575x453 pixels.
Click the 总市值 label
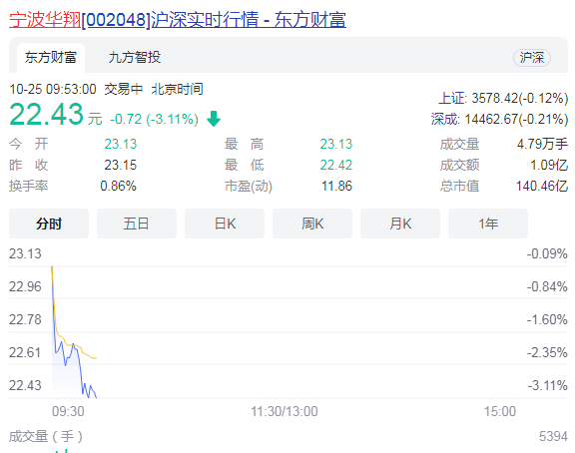tap(459, 186)
